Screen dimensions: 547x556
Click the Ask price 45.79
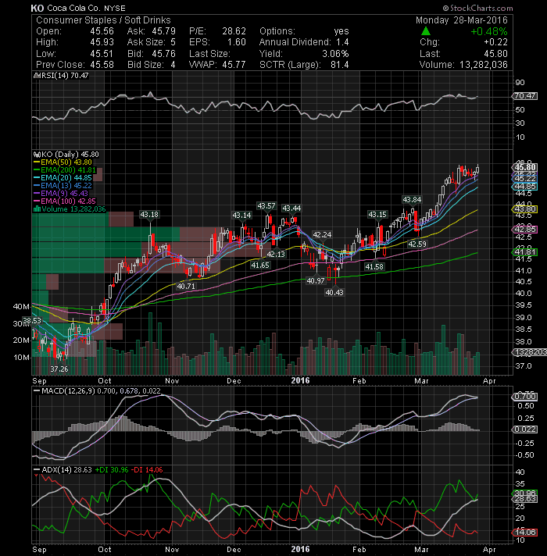(163, 31)
